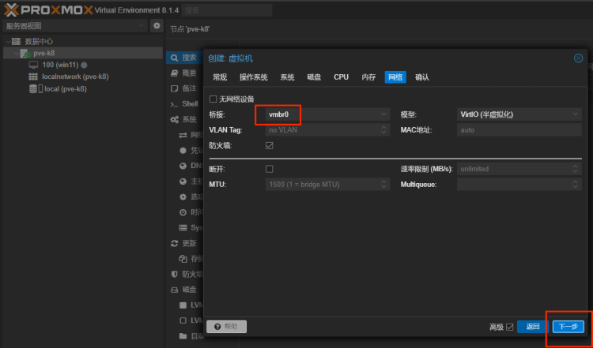Toggle the 高级 advanced checkbox
This screenshot has height=348, width=593.
(510, 327)
